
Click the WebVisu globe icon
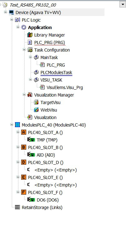(x=36, y=110)
